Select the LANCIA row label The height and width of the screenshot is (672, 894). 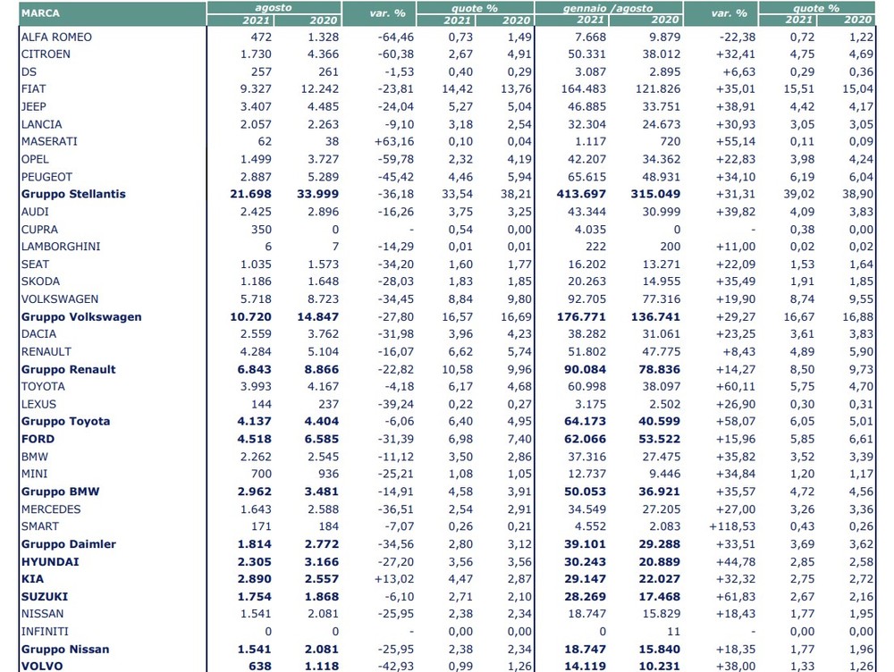(x=42, y=124)
